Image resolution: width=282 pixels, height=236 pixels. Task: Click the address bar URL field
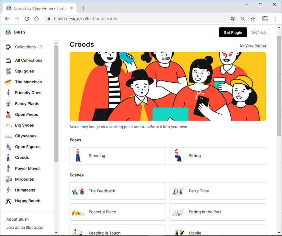tap(137, 19)
